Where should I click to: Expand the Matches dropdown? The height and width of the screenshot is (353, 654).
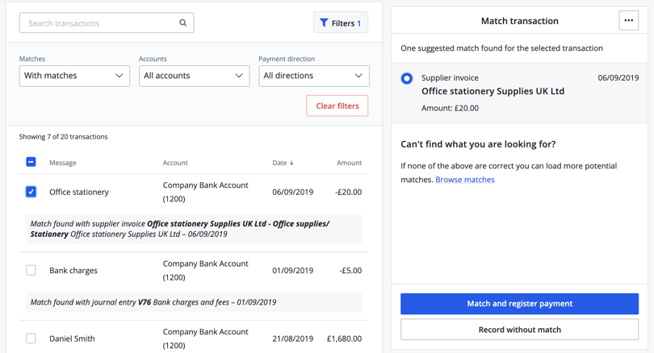pos(74,76)
